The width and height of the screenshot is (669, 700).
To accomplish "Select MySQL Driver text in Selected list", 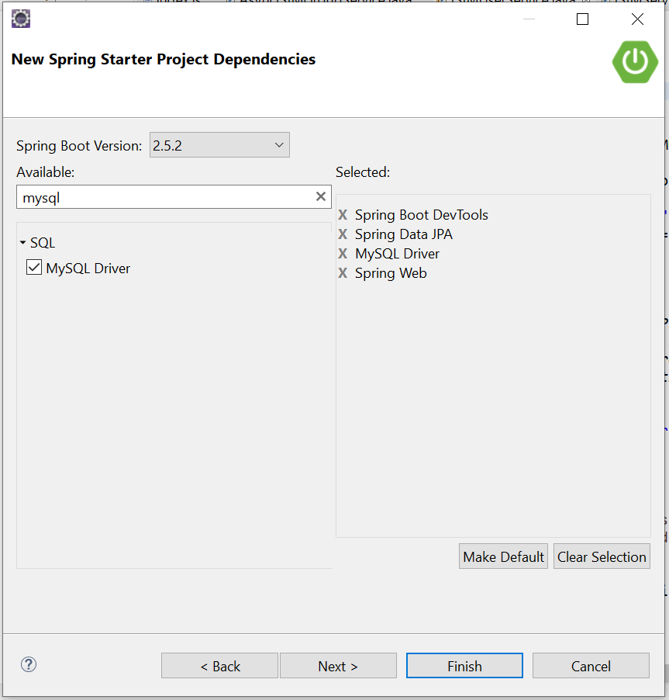I will (x=397, y=254).
